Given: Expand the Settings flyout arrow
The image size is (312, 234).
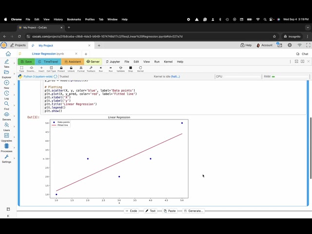Looking at the screenshot, I should pyautogui.click(x=14, y=158).
